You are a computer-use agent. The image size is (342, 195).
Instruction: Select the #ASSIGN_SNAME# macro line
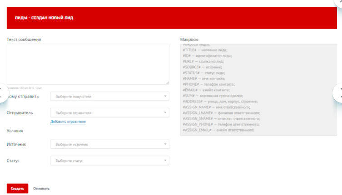coord(221,118)
